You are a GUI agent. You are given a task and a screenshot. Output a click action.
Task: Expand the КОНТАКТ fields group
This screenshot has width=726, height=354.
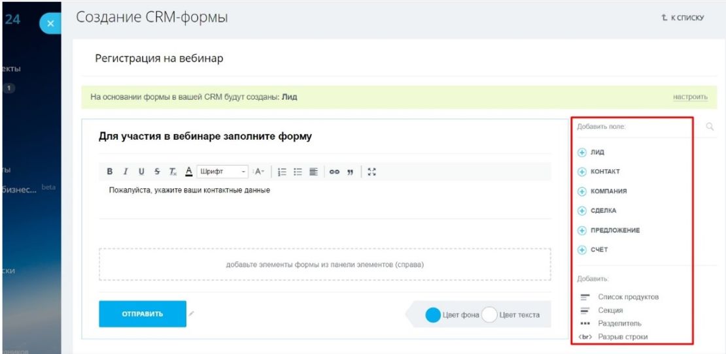tap(598, 172)
